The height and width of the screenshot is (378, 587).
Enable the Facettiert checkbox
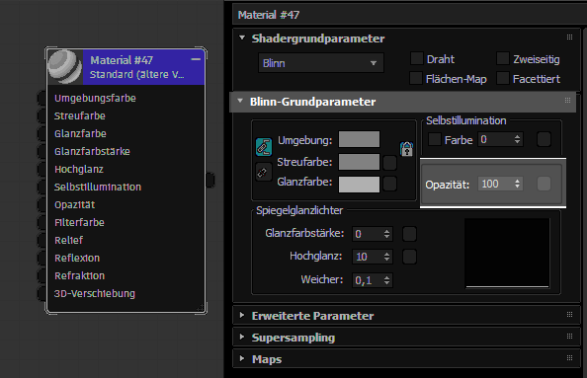click(503, 79)
